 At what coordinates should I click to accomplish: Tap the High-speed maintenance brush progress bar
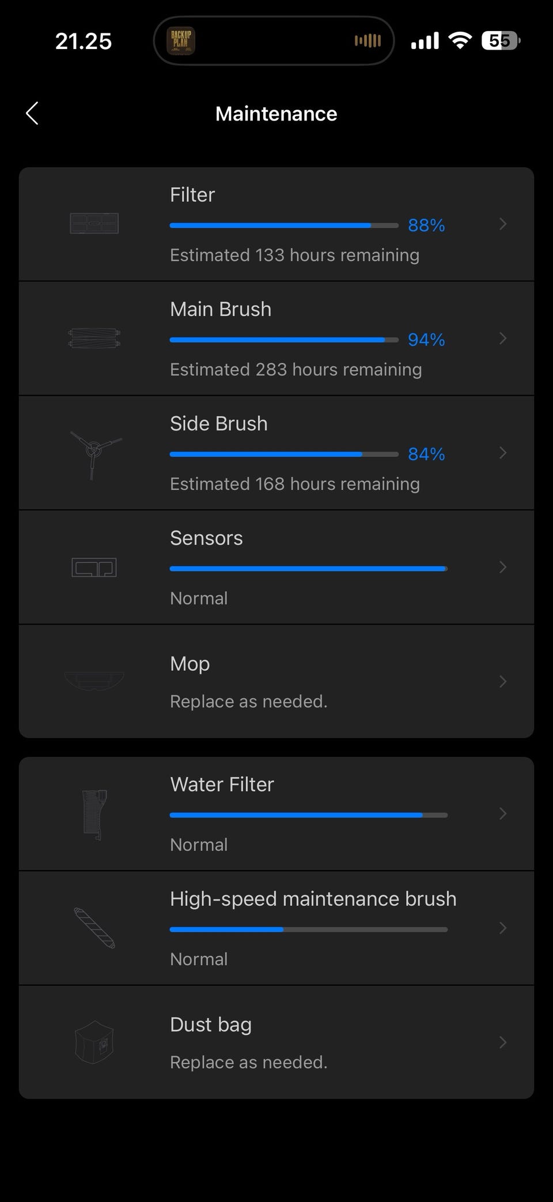(x=308, y=929)
